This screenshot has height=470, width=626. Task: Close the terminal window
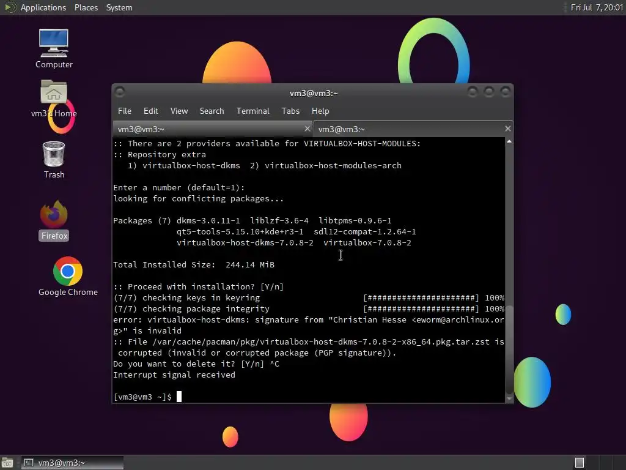coord(506,92)
